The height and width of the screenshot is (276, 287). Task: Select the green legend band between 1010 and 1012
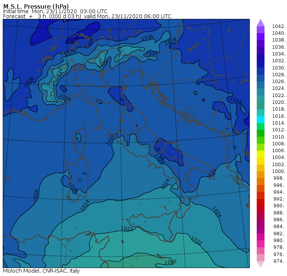261,133
